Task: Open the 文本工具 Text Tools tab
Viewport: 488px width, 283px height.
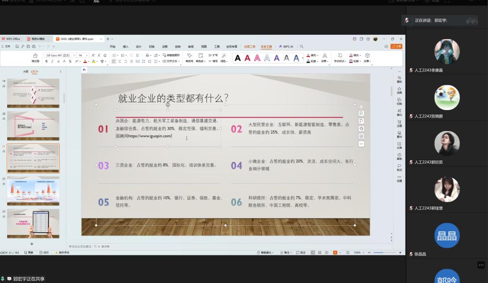Action: pos(266,47)
